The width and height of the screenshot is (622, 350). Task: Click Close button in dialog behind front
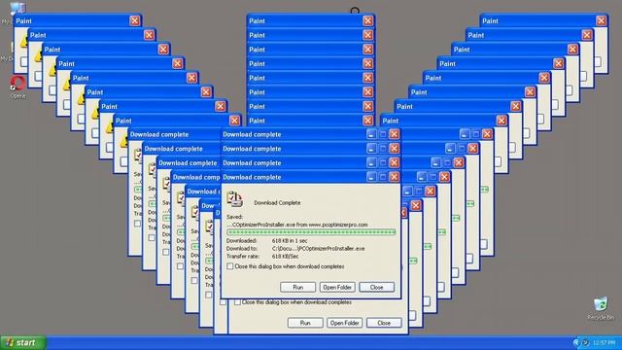pyautogui.click(x=384, y=323)
